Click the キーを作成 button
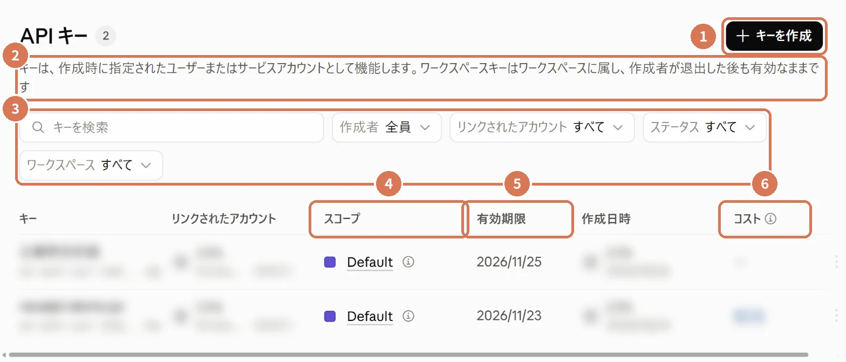This screenshot has width=846, height=362. (x=774, y=36)
